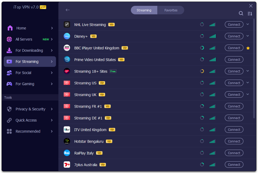258x173 pixels.
Task: Expand the NHL Live Streaming server list
Action: point(248,24)
